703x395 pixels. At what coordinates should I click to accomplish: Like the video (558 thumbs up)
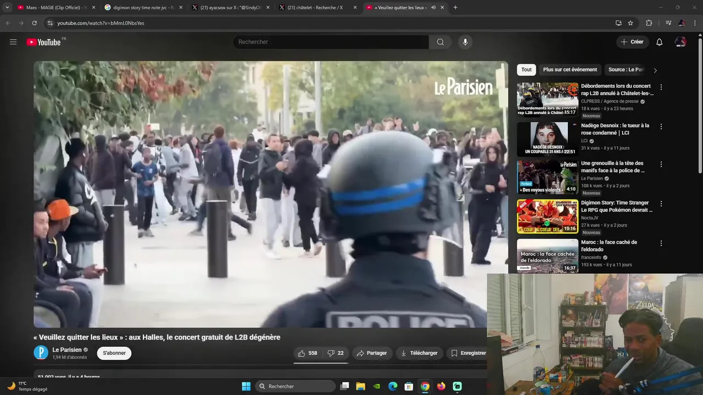tap(308, 353)
